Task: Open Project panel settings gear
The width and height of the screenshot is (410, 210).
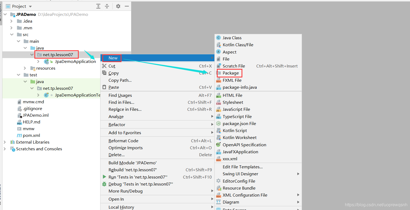Action: click(x=118, y=6)
